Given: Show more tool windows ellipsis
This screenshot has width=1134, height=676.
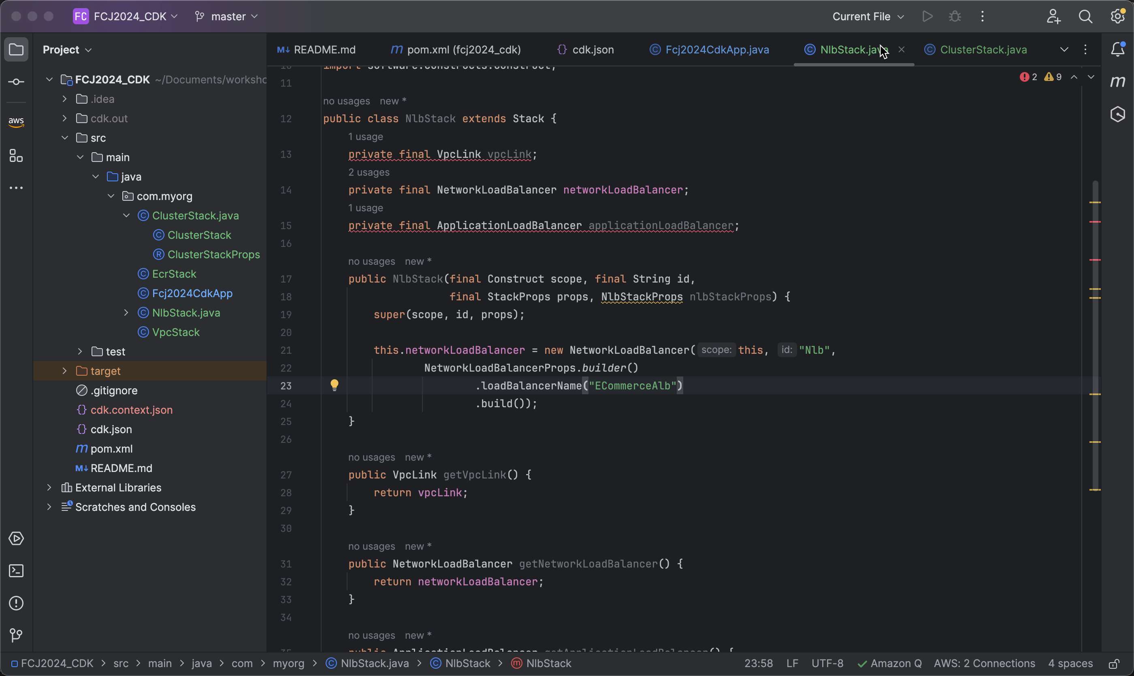Looking at the screenshot, I should [x=17, y=188].
